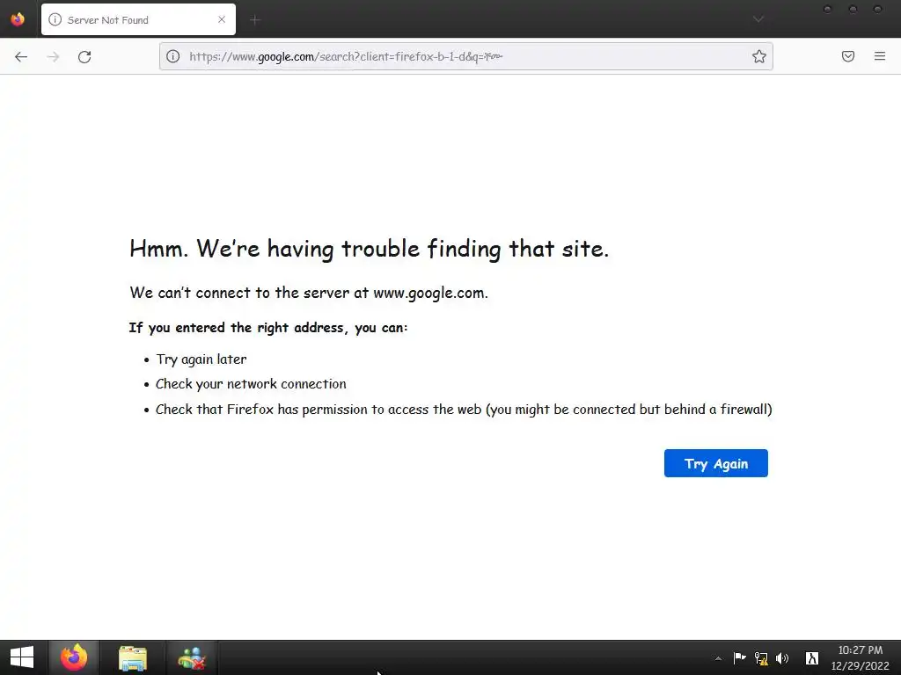Expand the list all tabs chevron
Screen dimensions: 901x675
pyautogui.click(x=758, y=19)
